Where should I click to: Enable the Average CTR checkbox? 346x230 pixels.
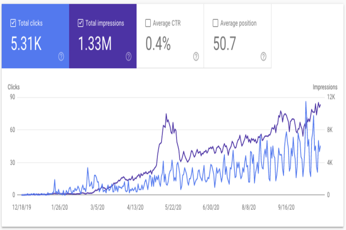coord(148,23)
